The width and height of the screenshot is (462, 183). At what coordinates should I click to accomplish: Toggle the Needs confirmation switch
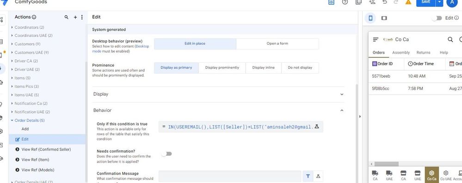tap(167, 154)
